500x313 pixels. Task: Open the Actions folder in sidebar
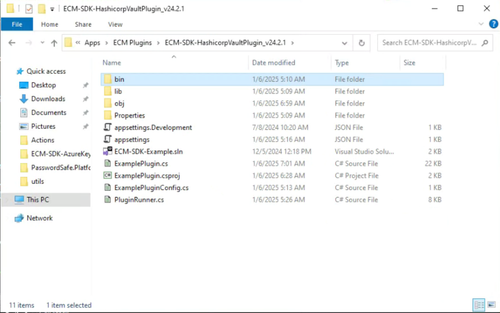42,140
